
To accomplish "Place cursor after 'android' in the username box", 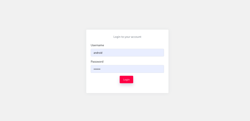I will (102, 53).
